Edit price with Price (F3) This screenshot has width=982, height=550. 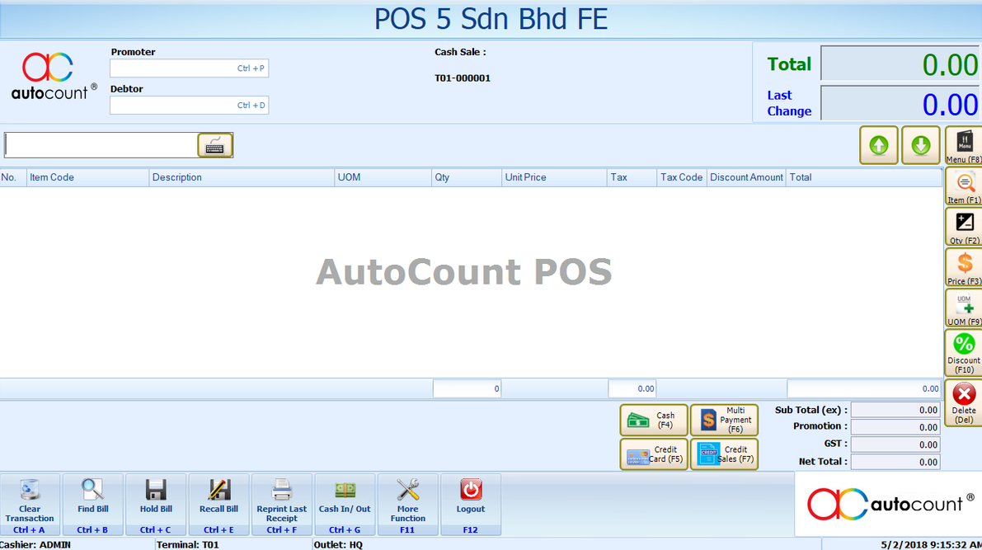pos(964,267)
